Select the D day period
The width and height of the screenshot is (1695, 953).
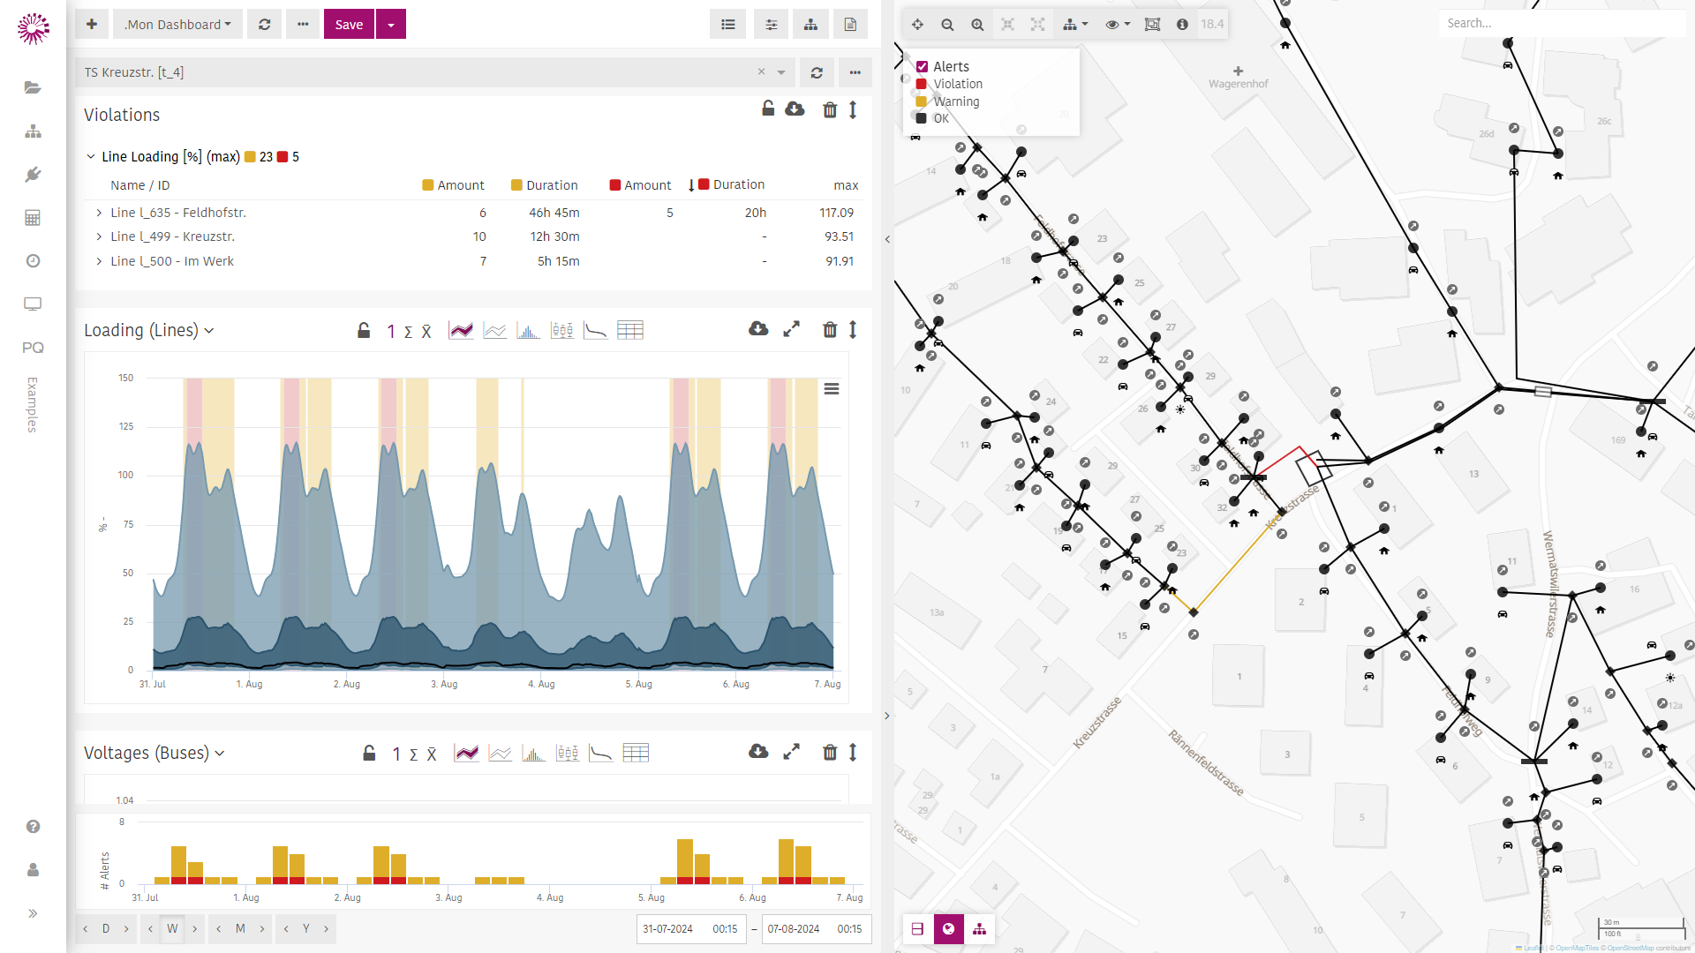tap(106, 928)
